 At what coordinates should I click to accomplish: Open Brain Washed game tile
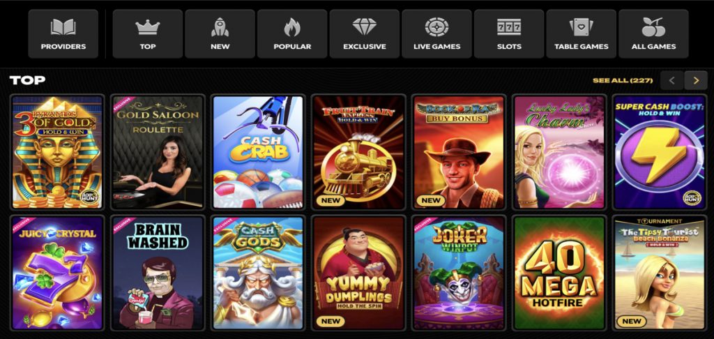pyautogui.click(x=158, y=273)
